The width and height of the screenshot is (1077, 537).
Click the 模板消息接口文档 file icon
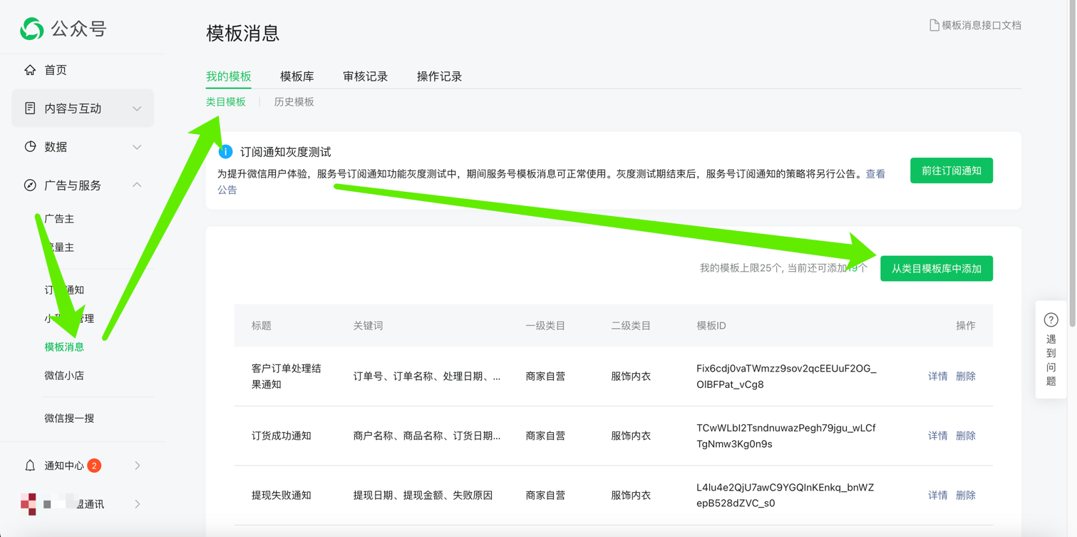click(x=934, y=26)
